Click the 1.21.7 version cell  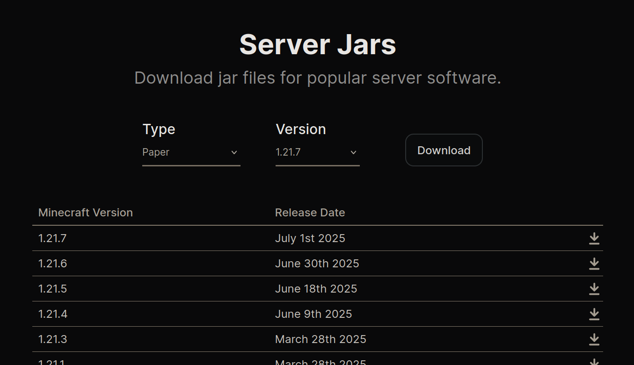coord(52,238)
